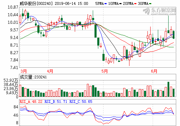
Task: Click the red 20PMA color marker
Action: click(x=135, y=4)
